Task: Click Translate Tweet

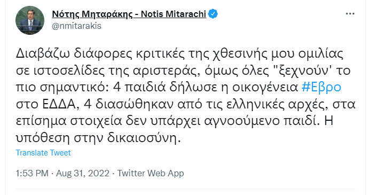Action: 43,153
